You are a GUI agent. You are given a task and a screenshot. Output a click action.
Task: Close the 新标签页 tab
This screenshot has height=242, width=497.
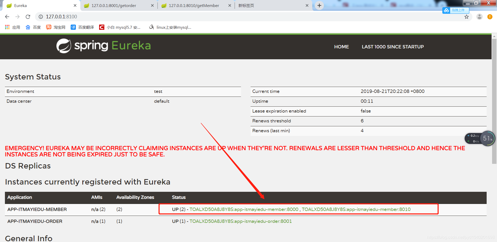click(307, 5)
